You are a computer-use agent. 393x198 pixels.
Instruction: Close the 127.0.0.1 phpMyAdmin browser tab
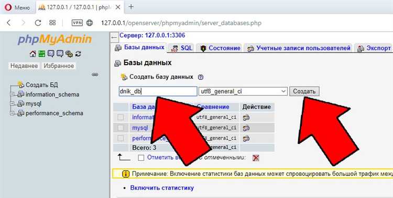118,7
